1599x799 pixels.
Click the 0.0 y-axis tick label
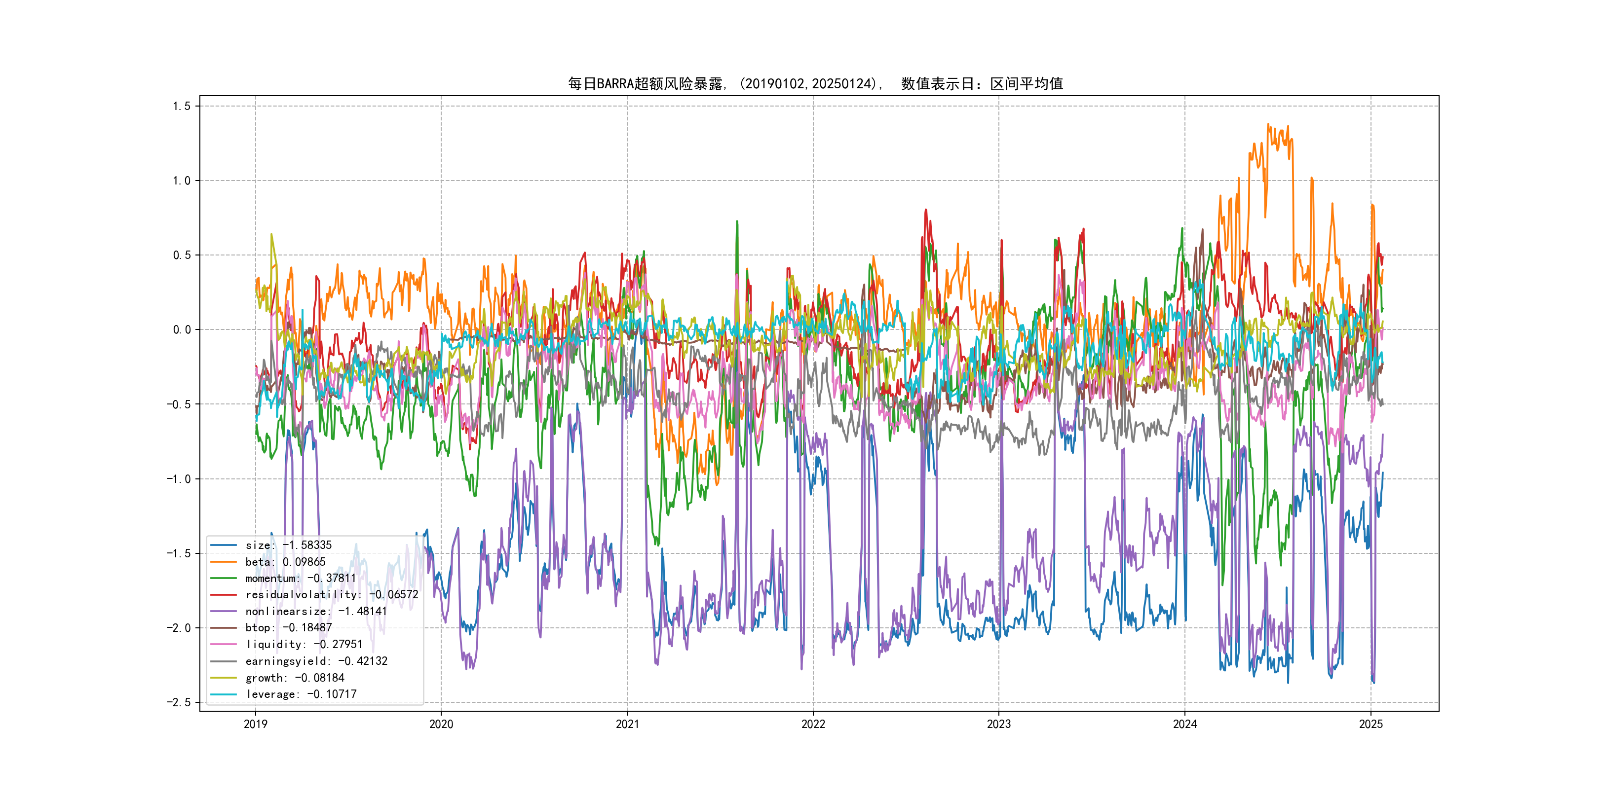tap(182, 329)
